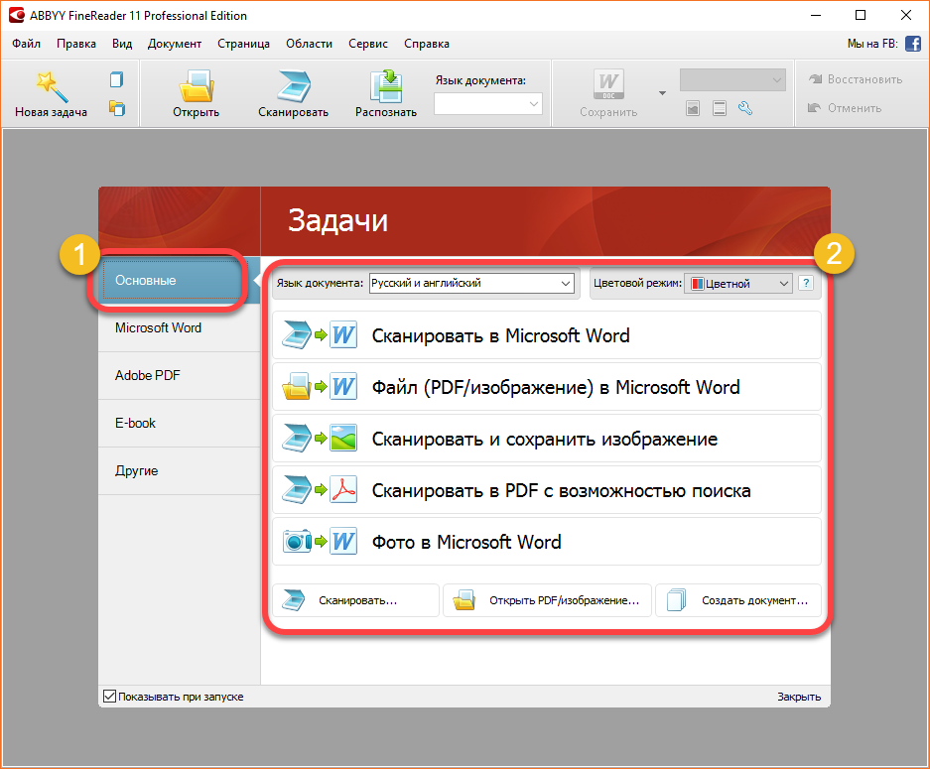Open the Страница menu
The width and height of the screenshot is (930, 769).
click(243, 44)
